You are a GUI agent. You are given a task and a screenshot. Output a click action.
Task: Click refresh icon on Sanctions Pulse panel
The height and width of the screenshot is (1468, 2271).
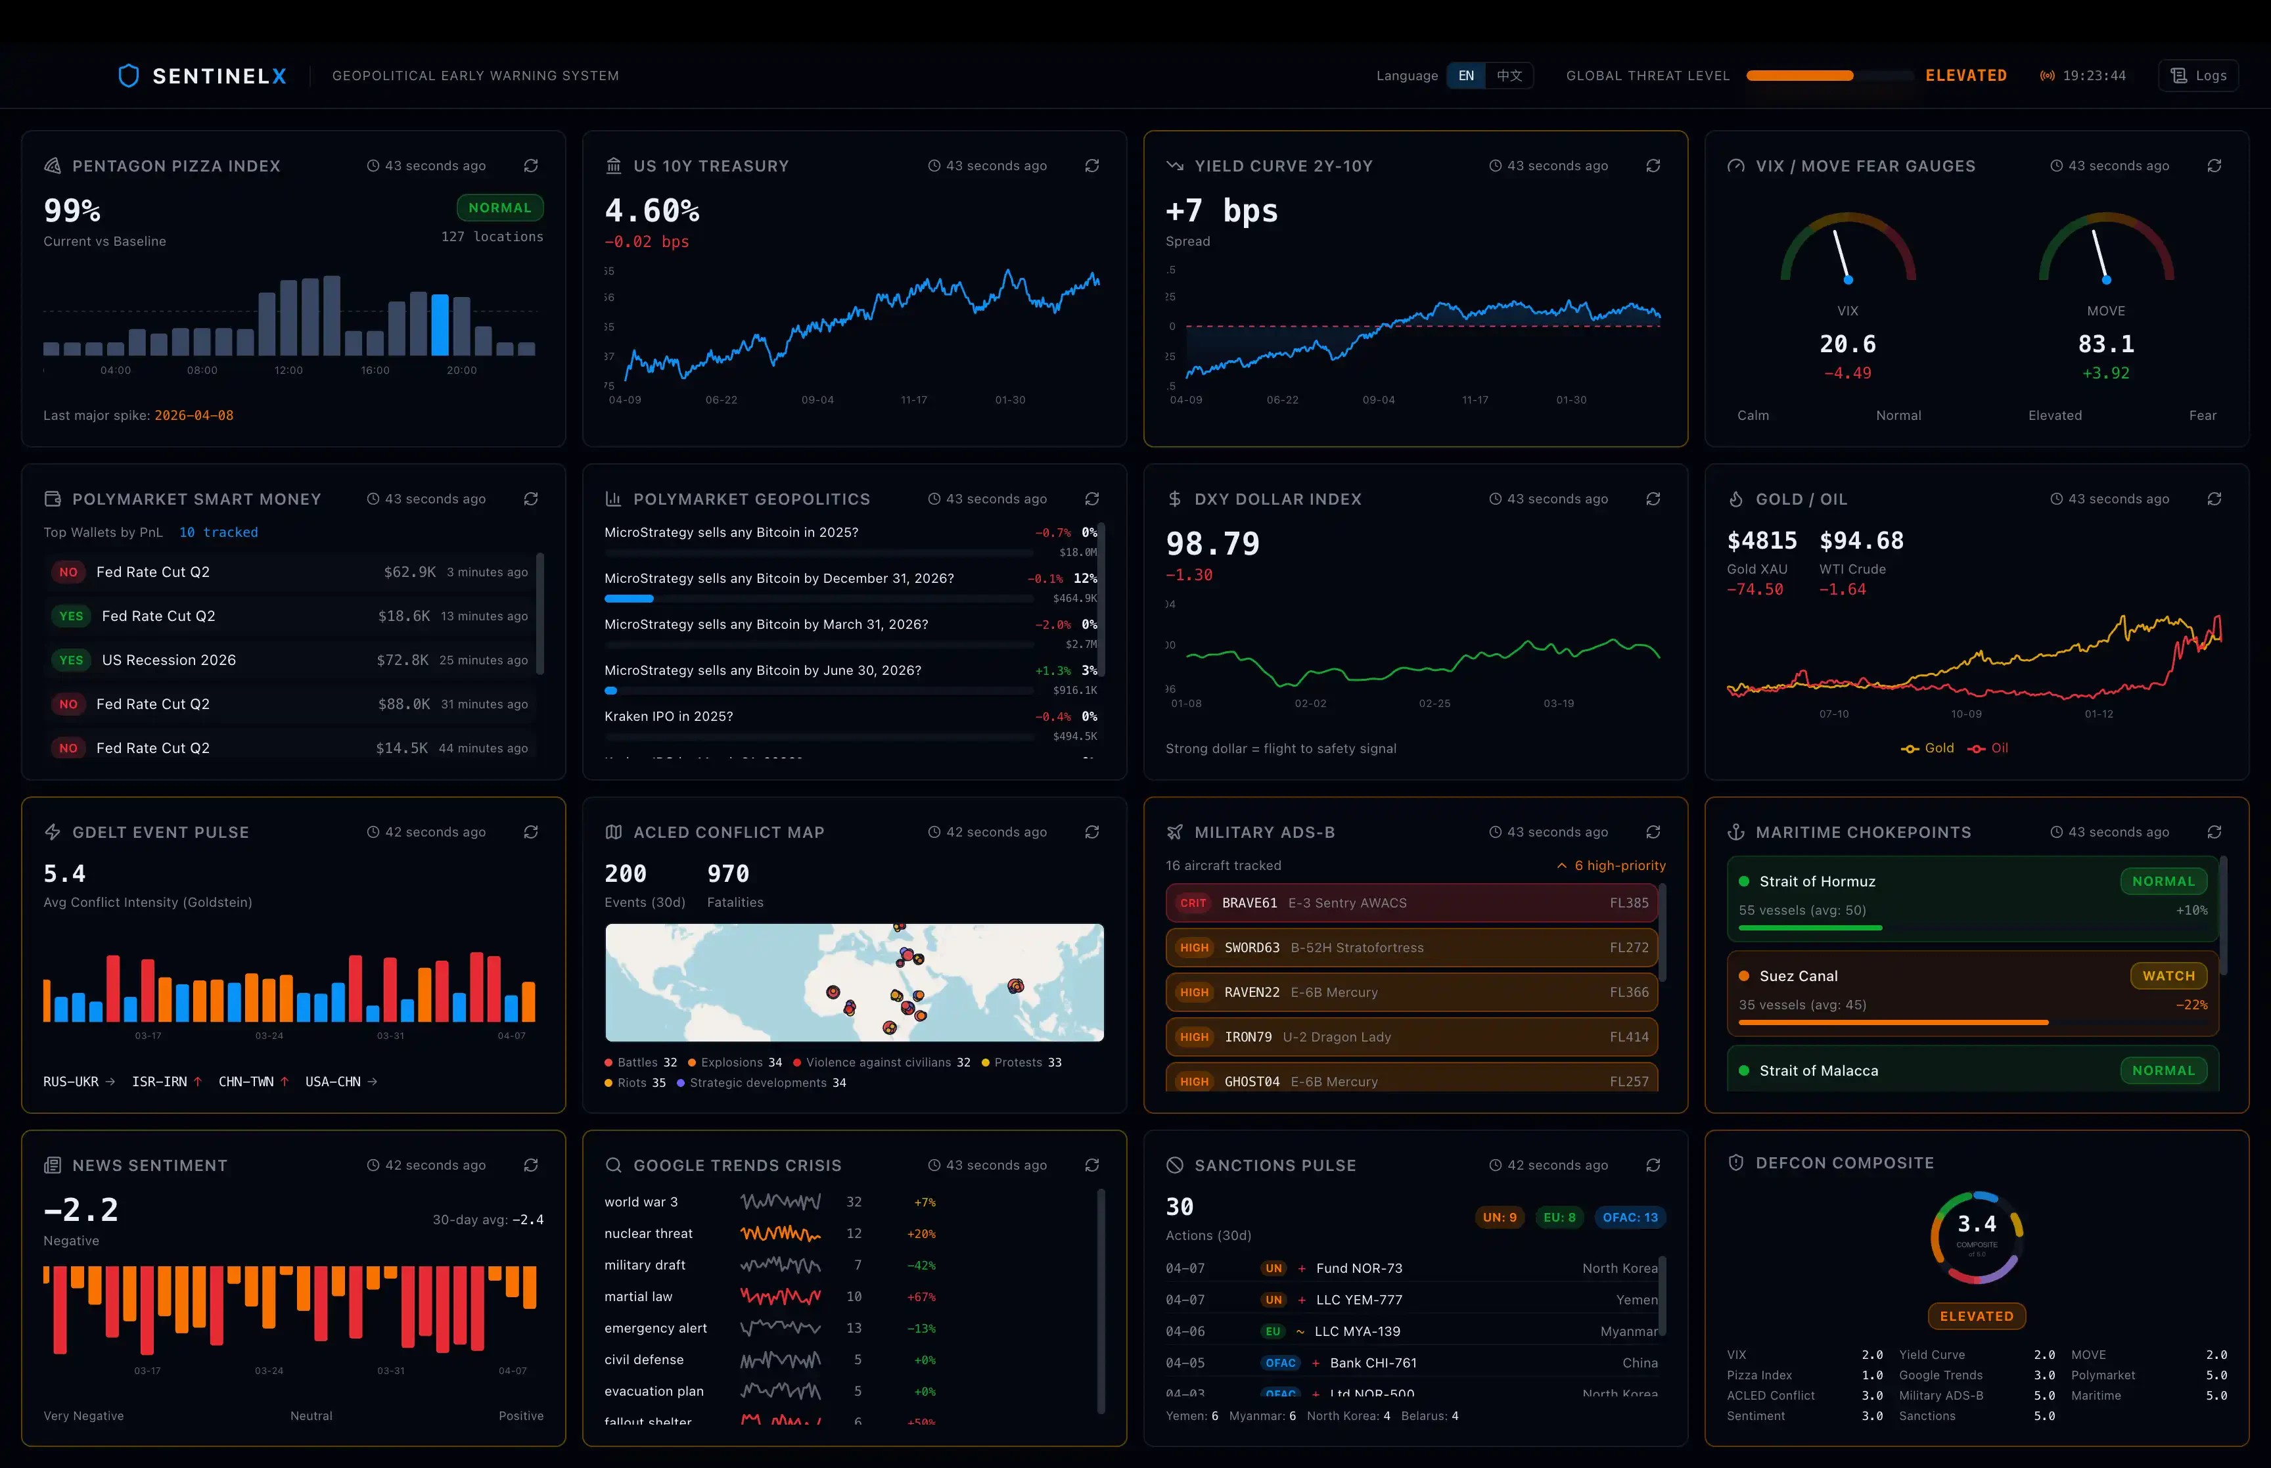tap(1653, 1165)
